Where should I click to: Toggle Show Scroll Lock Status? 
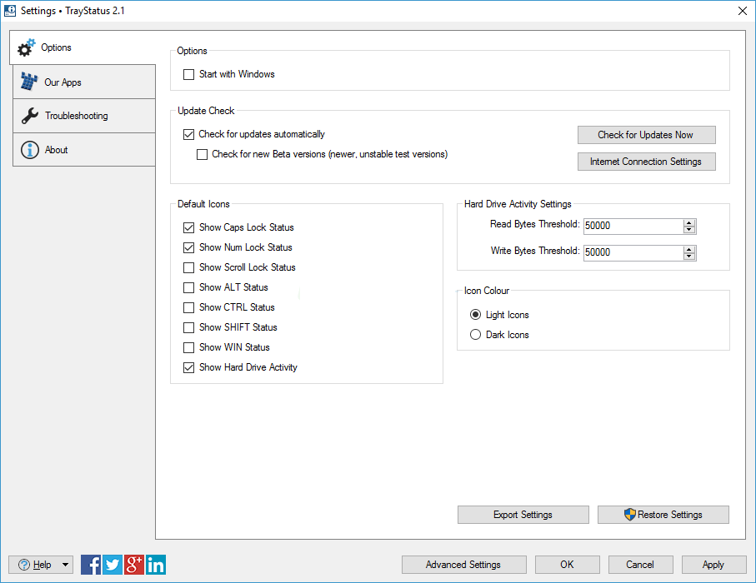188,267
